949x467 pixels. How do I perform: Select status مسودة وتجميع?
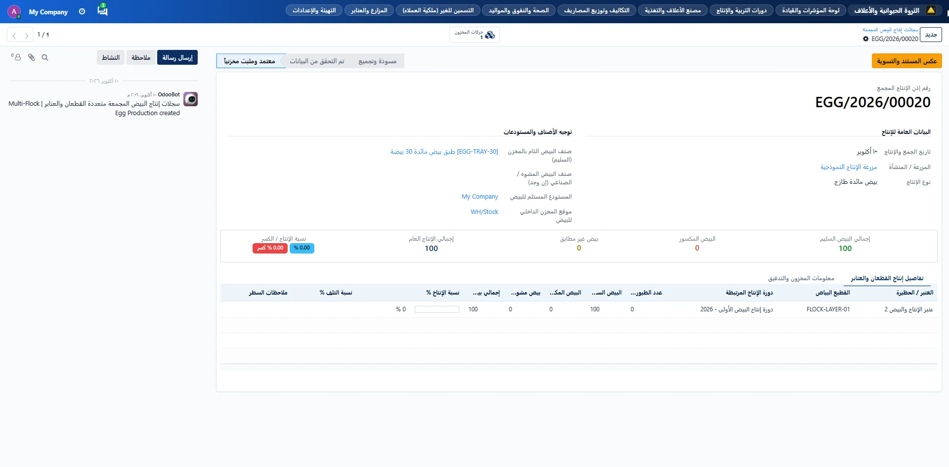(x=377, y=61)
